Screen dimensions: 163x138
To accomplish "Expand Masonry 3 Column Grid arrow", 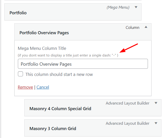I will pyautogui.click(x=156, y=123).
